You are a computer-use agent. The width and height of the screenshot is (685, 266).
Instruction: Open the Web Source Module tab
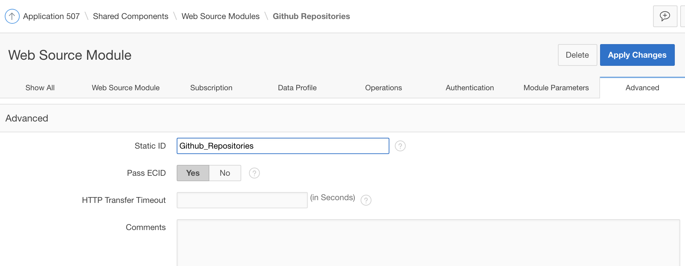tap(125, 88)
